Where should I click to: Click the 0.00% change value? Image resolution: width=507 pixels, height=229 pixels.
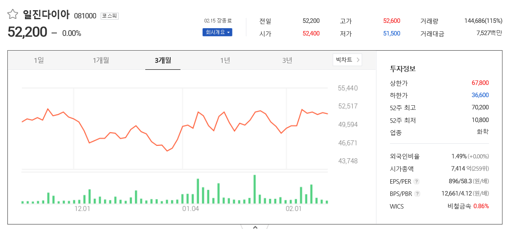tap(72, 33)
